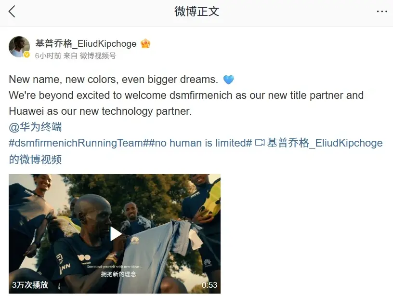Click the 6小时前 post timestamp
Image resolution: width=393 pixels, height=296 pixels.
pyautogui.click(x=48, y=56)
